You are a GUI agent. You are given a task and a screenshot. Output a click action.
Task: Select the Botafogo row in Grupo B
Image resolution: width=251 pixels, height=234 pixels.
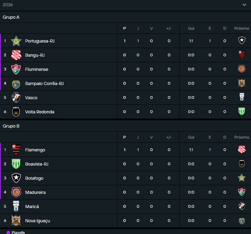[126, 178]
